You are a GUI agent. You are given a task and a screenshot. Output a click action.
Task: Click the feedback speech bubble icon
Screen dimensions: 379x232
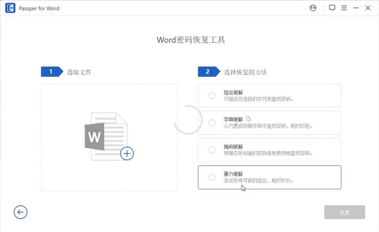click(332, 8)
